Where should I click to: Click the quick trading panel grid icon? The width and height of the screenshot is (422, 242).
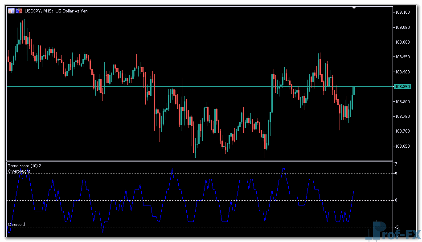pyautogui.click(x=11, y=11)
